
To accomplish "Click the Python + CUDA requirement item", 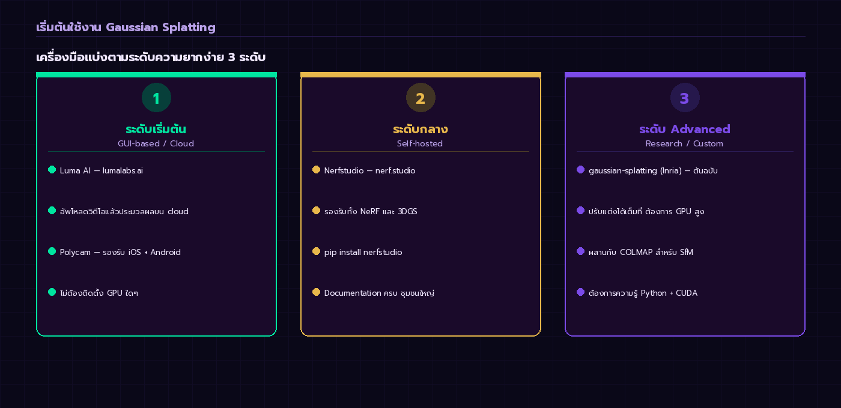I will click(643, 293).
